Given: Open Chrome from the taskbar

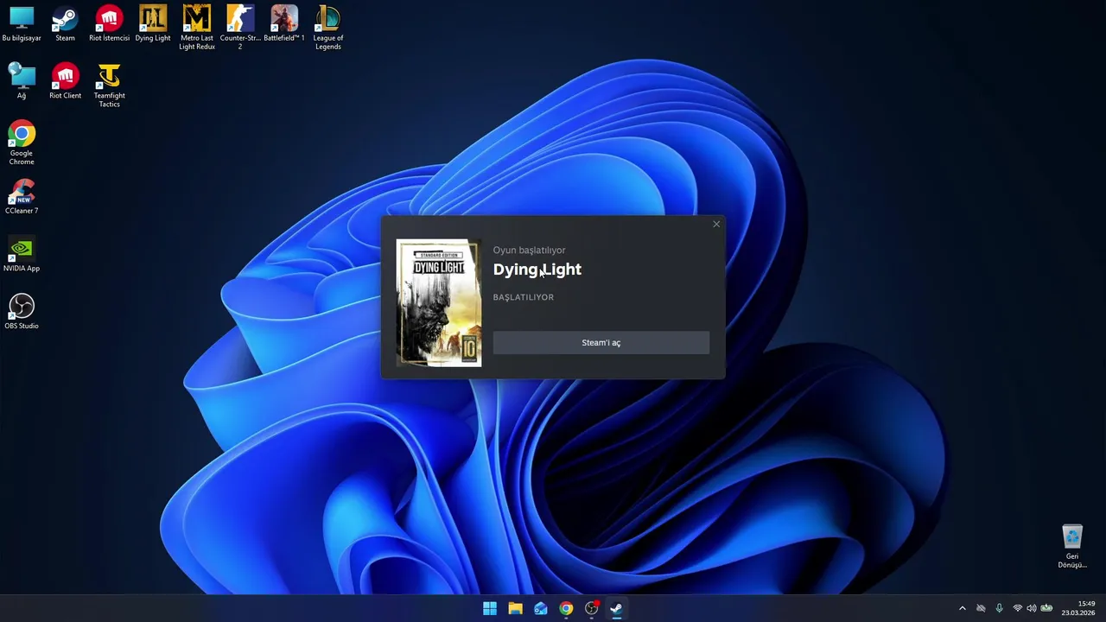Looking at the screenshot, I should tap(566, 608).
